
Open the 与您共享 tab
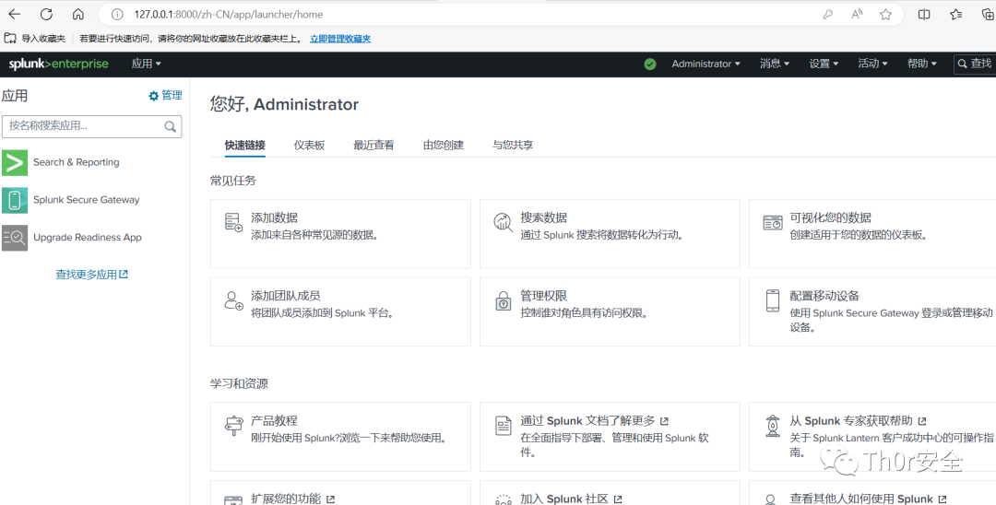click(513, 146)
